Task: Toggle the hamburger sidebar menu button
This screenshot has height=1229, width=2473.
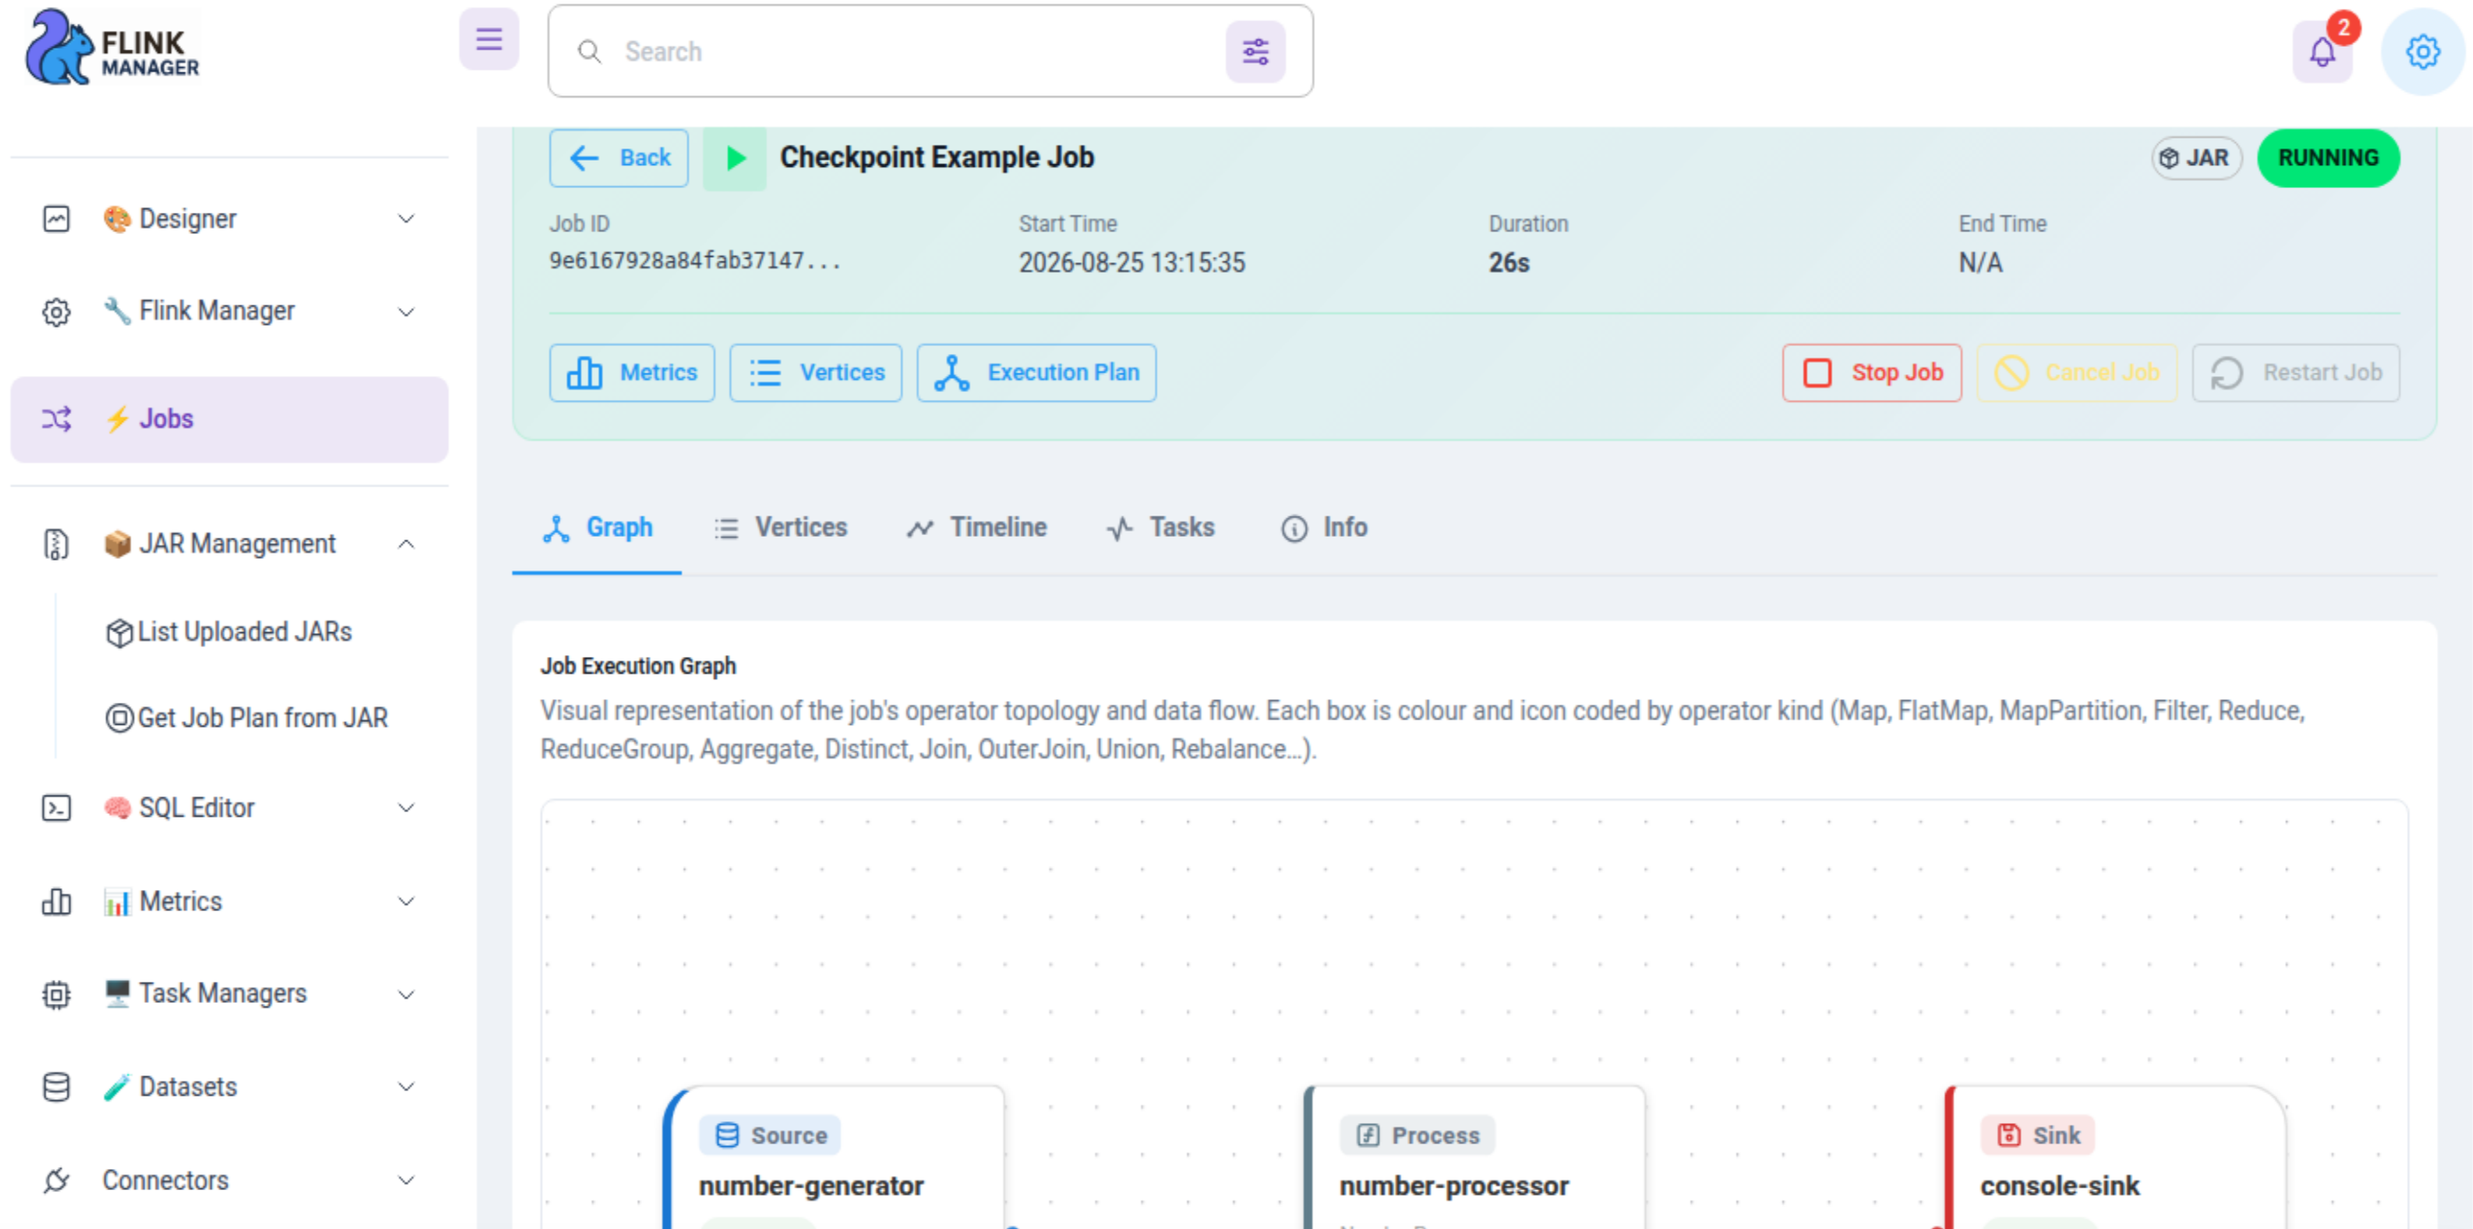Action: pos(488,40)
